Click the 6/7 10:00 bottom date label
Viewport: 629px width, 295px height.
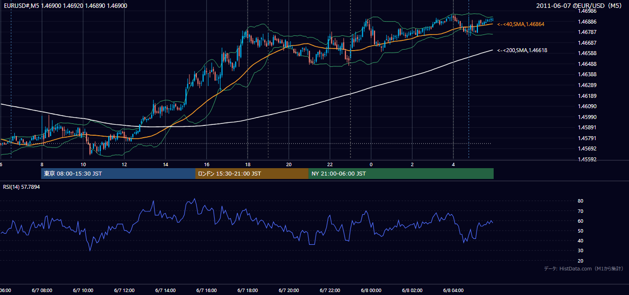(83, 291)
